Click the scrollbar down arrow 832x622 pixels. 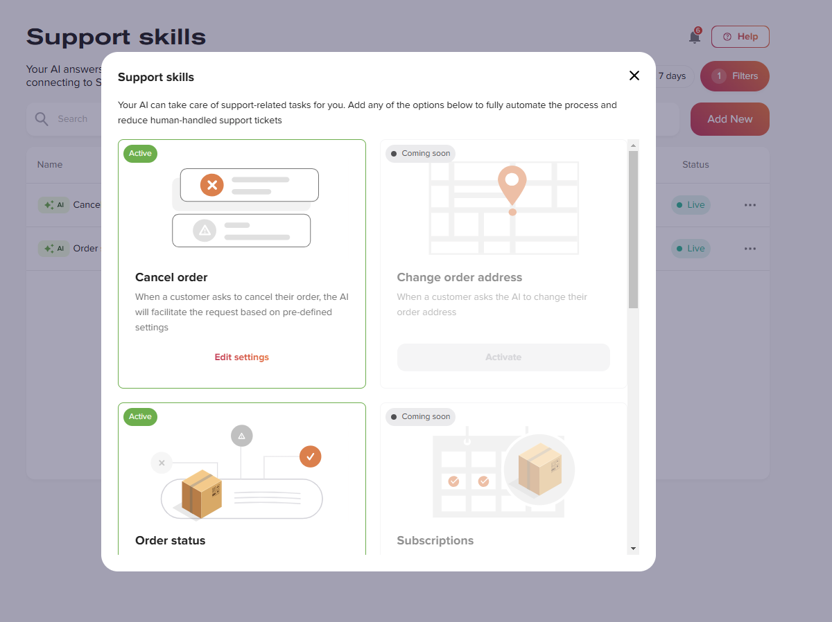pyautogui.click(x=633, y=549)
